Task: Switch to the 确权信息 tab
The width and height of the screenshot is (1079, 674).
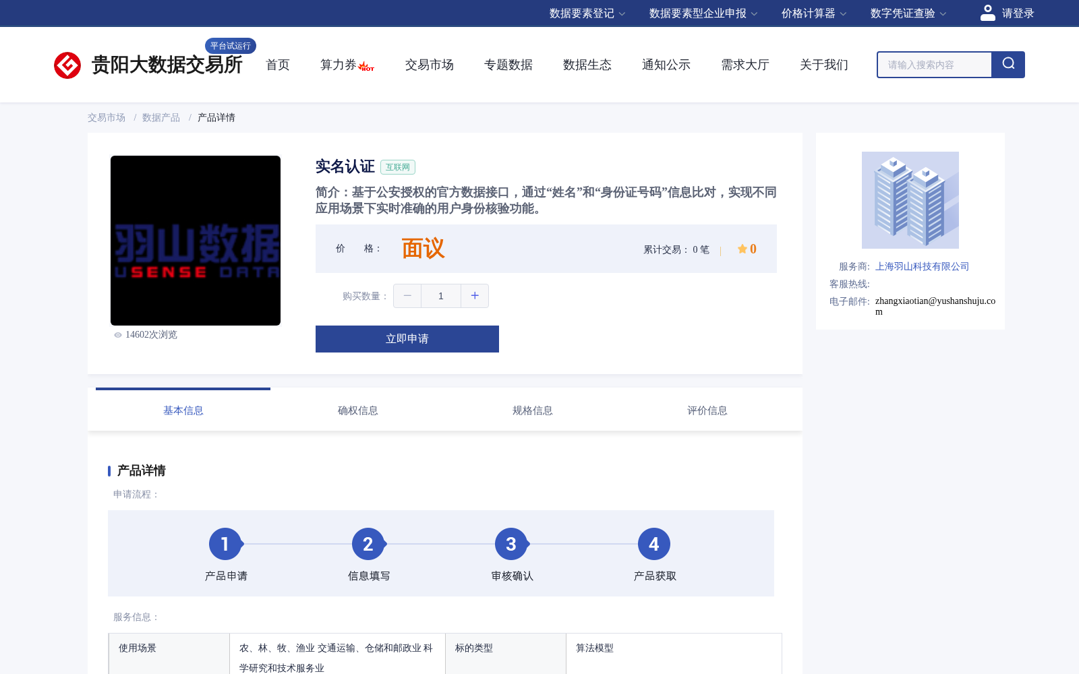Action: (357, 410)
